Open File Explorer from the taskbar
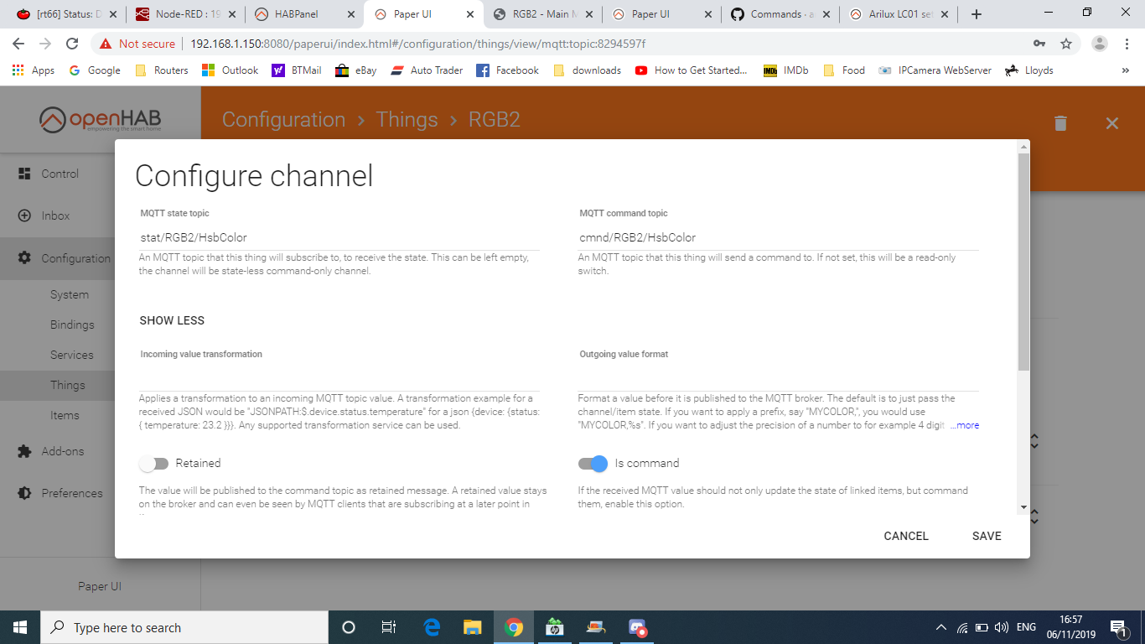1145x644 pixels. [x=473, y=627]
